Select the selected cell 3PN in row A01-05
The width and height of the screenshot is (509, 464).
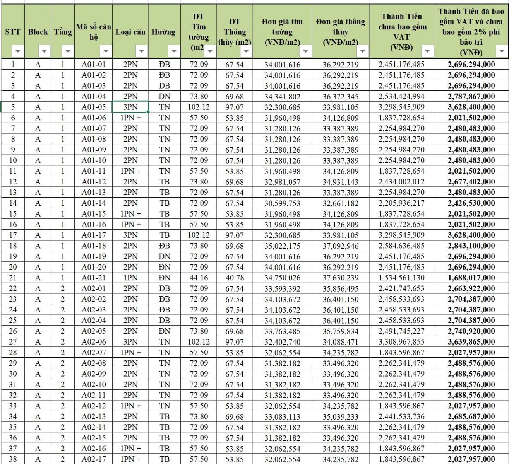[130, 107]
